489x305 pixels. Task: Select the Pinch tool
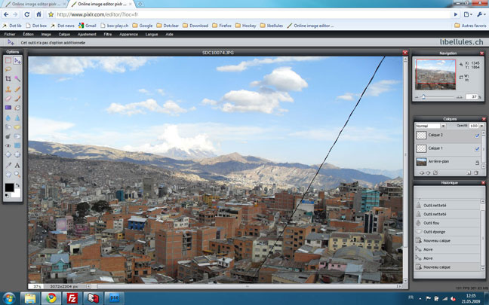point(17,154)
